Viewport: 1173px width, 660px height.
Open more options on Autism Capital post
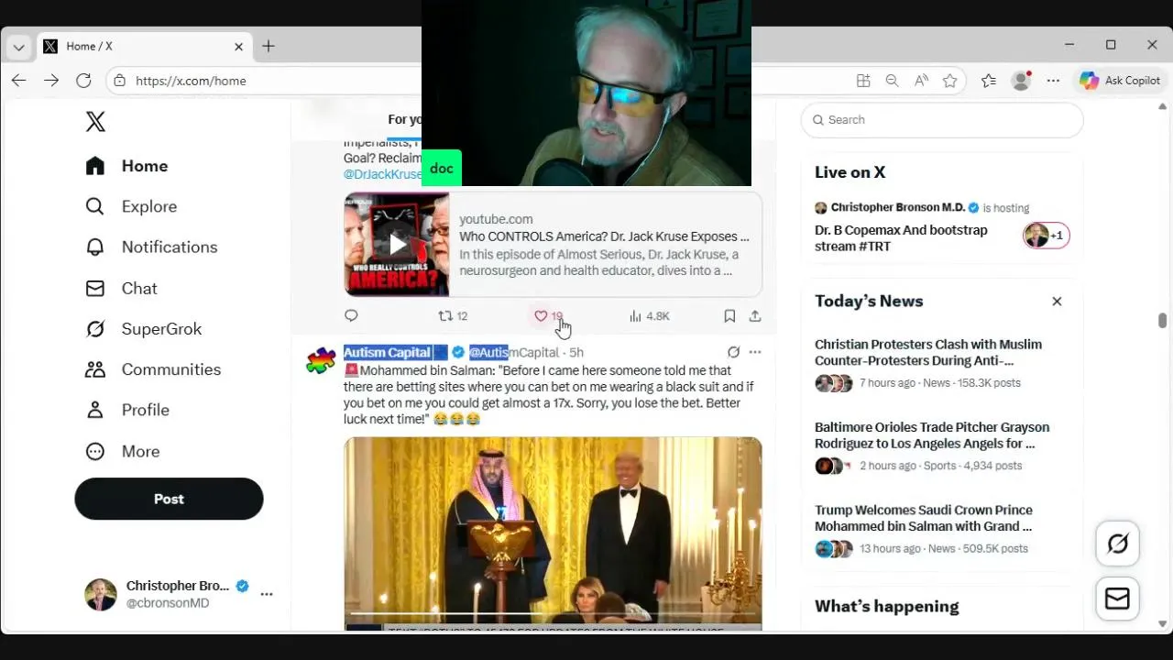coord(755,352)
